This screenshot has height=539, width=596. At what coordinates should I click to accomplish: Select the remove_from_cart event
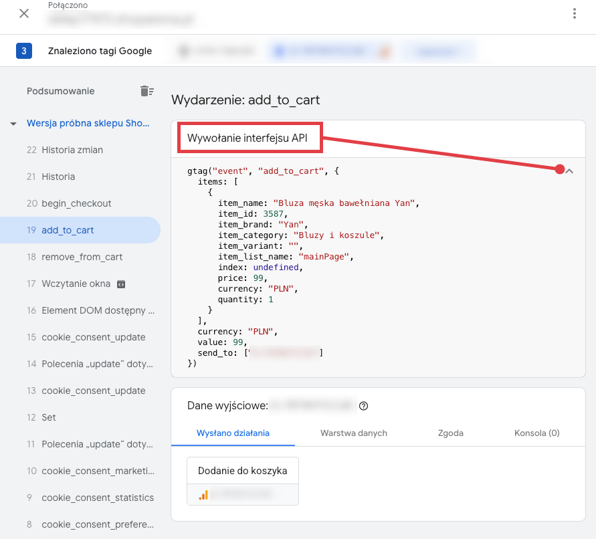(x=82, y=257)
